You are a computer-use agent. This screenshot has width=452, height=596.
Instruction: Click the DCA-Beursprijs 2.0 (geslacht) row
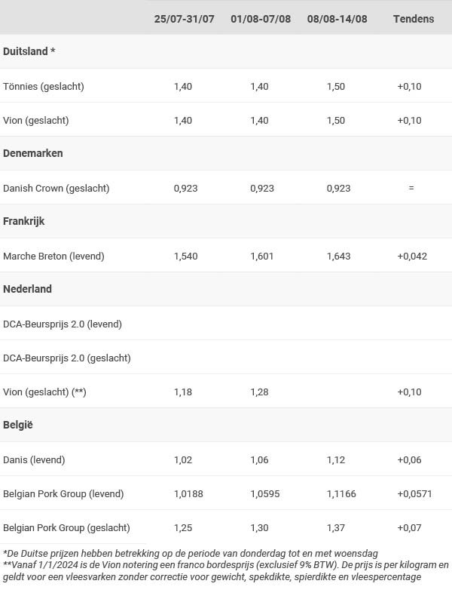tap(226, 358)
